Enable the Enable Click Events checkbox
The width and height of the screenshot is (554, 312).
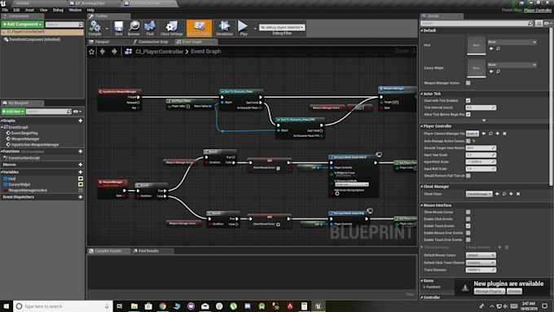pos(468,219)
